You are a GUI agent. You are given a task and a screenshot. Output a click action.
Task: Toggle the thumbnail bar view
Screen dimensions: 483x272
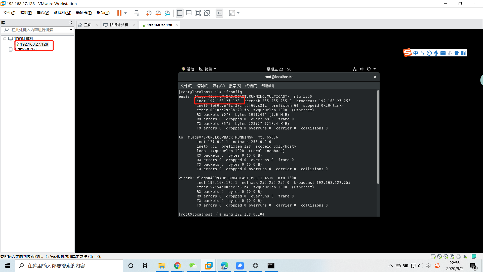coord(189,13)
